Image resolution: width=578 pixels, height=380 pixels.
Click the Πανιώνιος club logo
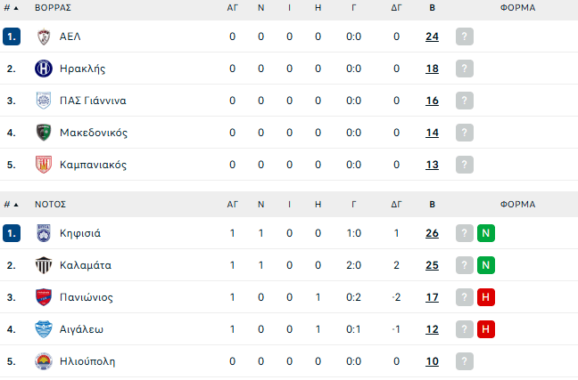[44, 297]
